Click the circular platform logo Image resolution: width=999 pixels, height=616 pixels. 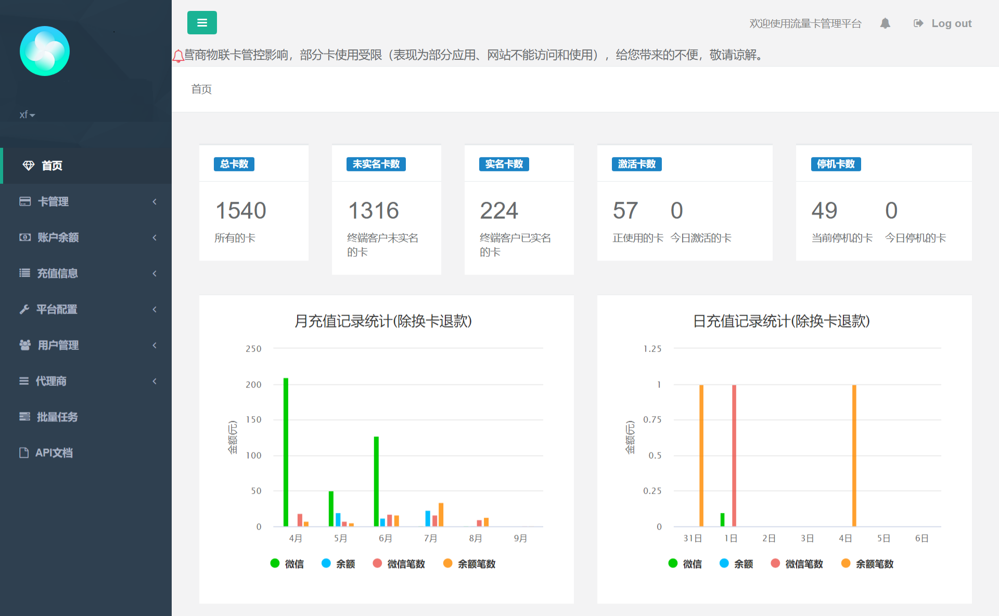coord(45,51)
